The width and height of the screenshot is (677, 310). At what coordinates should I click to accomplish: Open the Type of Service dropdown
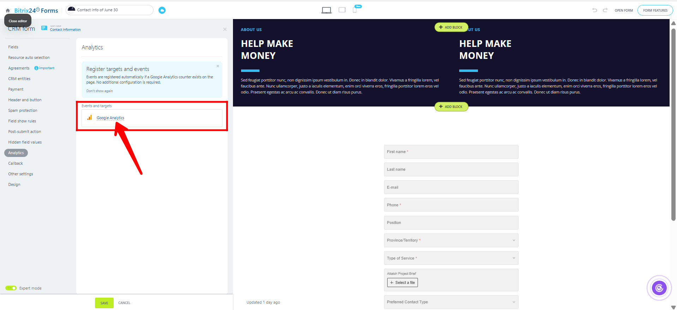pos(451,258)
